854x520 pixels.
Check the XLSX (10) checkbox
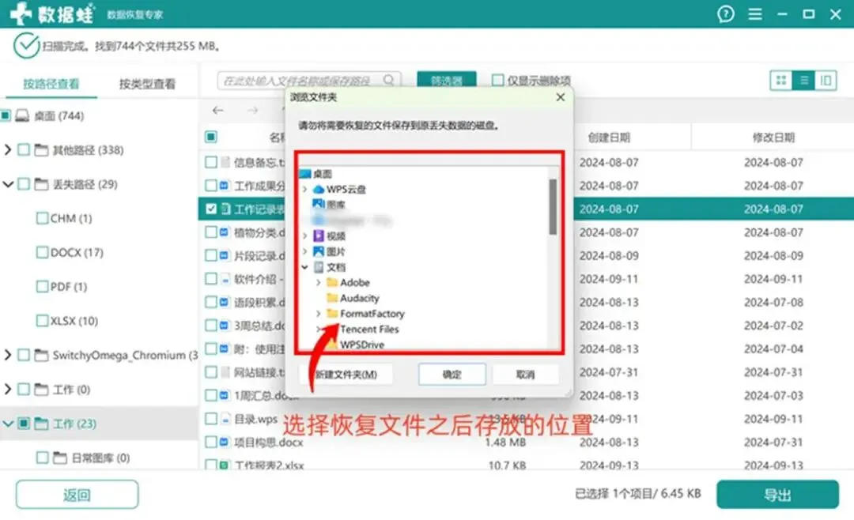(x=42, y=321)
